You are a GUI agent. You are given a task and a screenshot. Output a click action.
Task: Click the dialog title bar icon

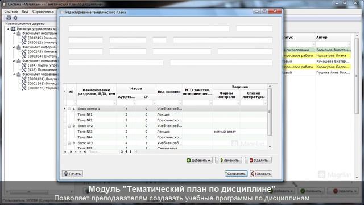point(62,12)
